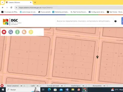The image size is (123, 92).
Task: Open a new browser tab
Action: [35, 3]
